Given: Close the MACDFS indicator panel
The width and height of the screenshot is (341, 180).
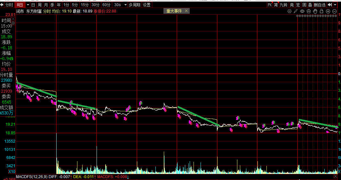Looking at the screenshot, I should (335, 176).
